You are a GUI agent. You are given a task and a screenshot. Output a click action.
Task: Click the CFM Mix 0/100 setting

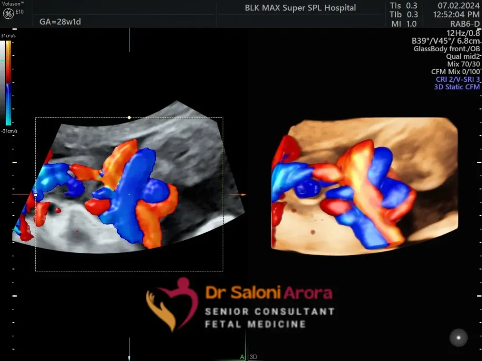click(456, 71)
